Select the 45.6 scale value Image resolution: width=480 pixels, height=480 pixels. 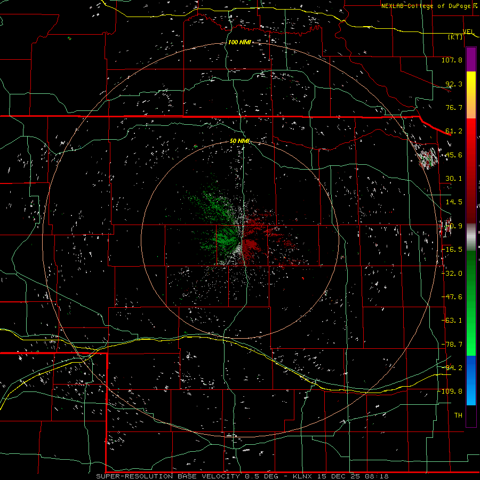454,155
